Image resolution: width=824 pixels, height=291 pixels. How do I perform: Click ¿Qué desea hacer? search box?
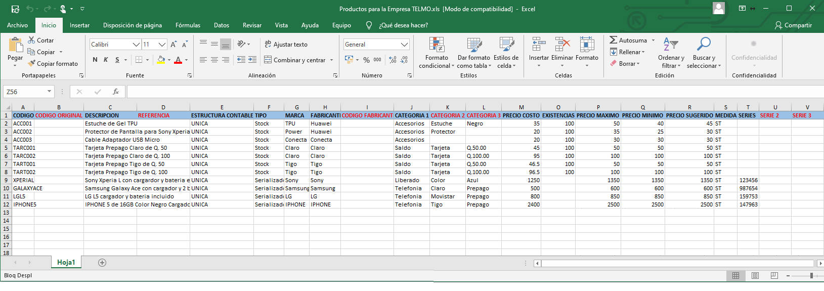point(403,25)
